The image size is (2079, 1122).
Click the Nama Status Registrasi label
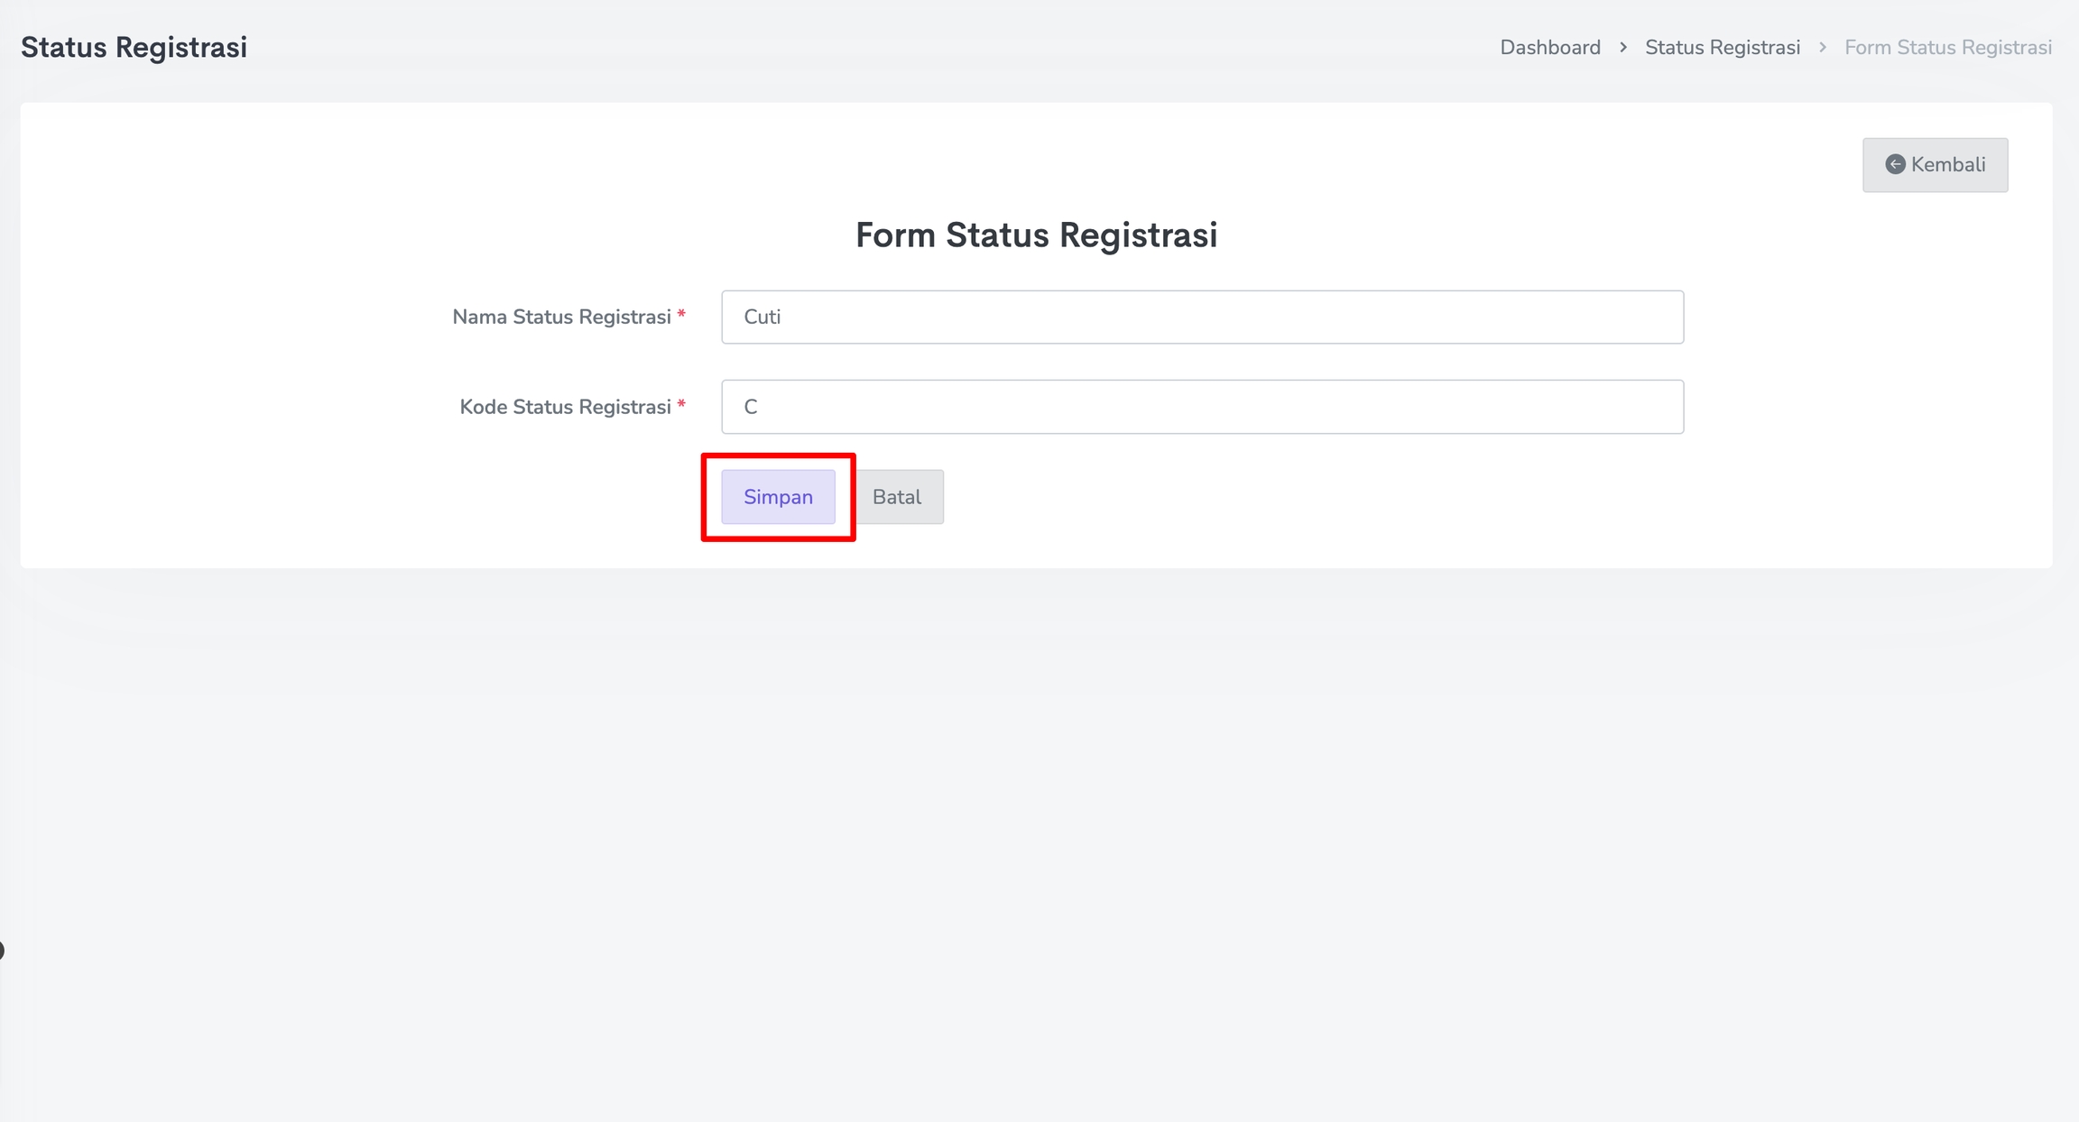(x=561, y=317)
